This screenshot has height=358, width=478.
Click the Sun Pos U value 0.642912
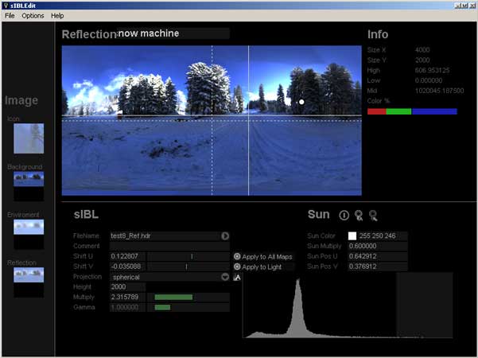tap(378, 256)
